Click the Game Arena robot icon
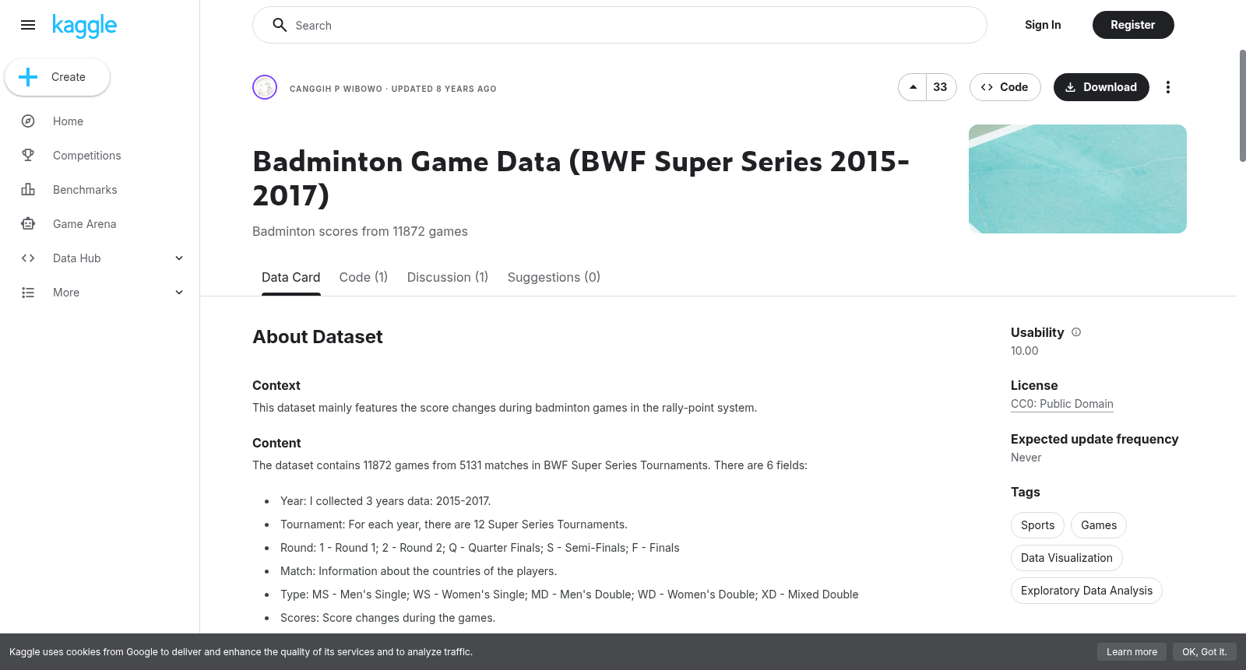Screen dimensions: 1246x670 [28, 224]
